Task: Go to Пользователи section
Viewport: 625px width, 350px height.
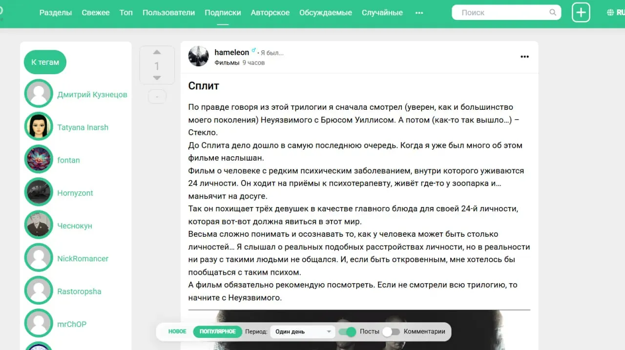Action: pyautogui.click(x=168, y=13)
